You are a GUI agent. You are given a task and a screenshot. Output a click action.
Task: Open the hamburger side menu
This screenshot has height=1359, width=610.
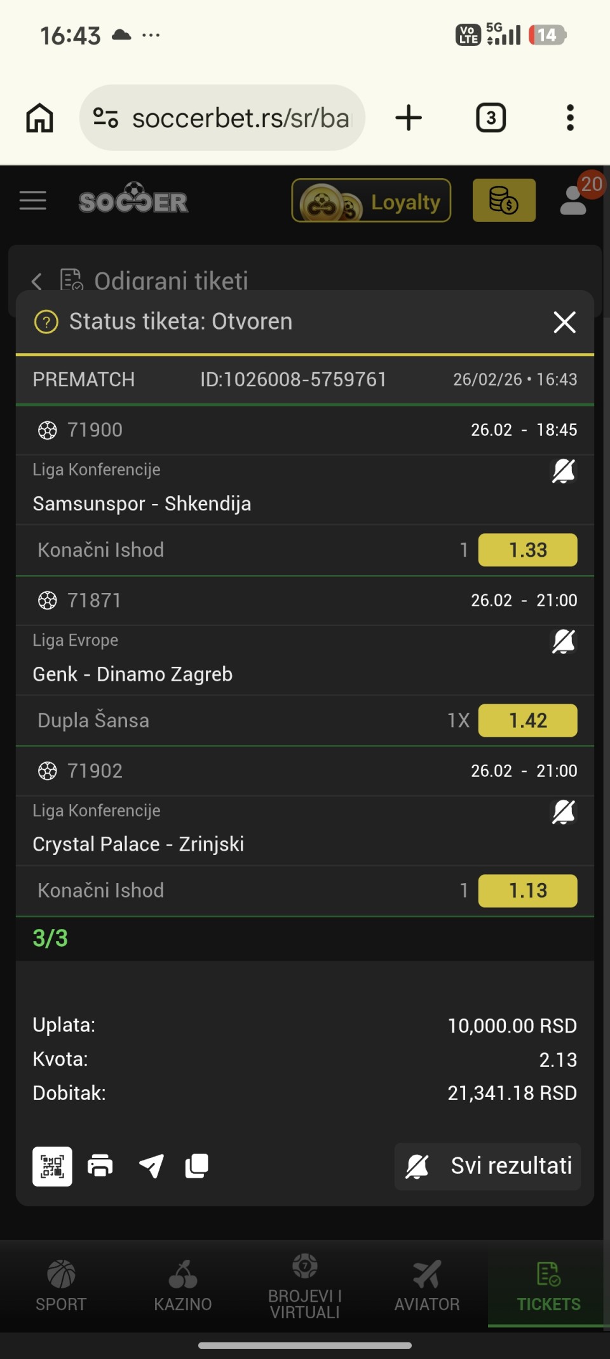(33, 200)
